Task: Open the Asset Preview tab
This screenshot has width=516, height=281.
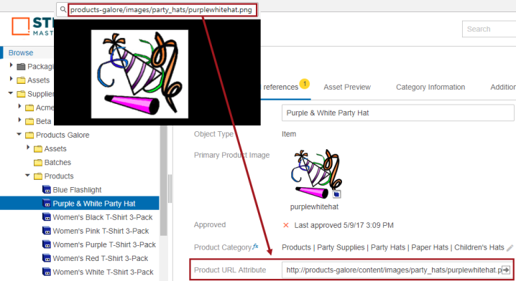Action: coord(347,87)
